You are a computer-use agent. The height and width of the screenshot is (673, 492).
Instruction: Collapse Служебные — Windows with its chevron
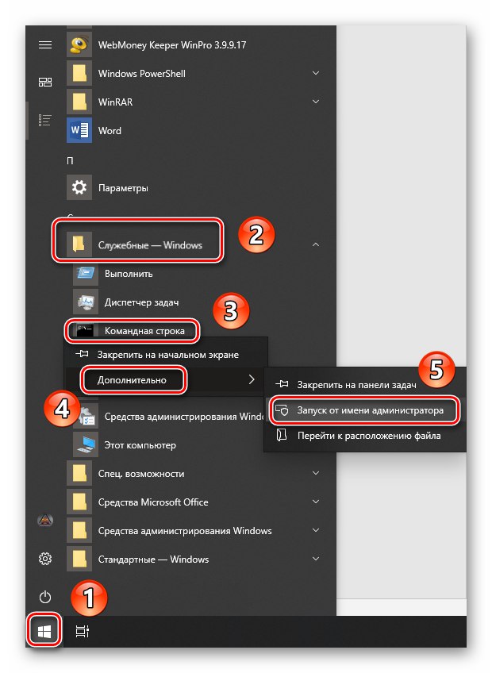[316, 244]
